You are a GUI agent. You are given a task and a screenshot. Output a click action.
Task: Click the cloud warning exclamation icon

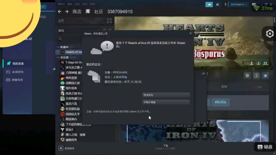[x=107, y=46]
